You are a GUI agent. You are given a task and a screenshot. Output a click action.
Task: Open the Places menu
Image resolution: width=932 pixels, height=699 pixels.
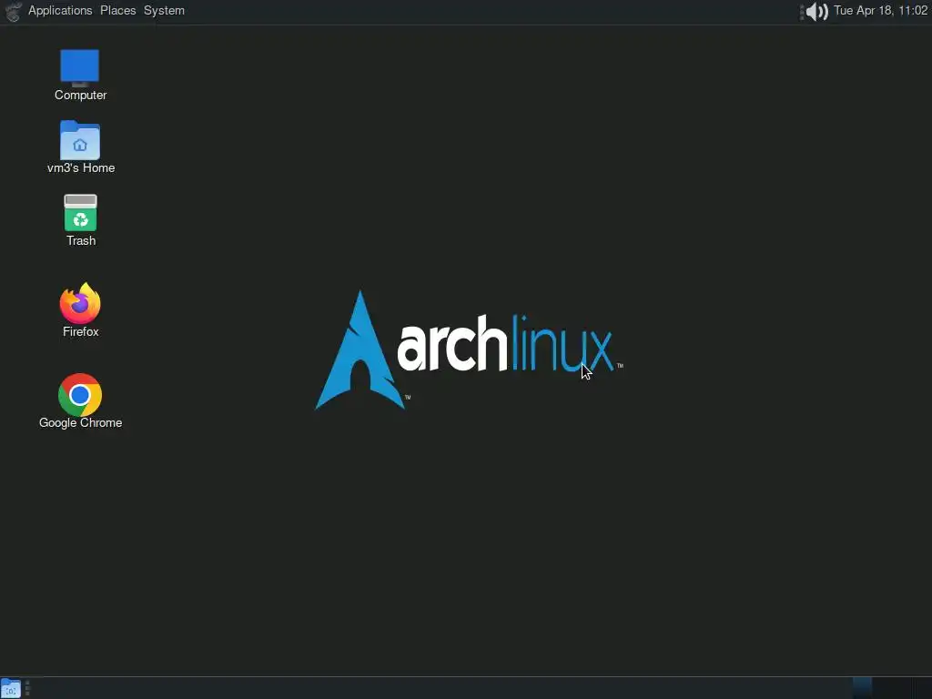tap(117, 11)
